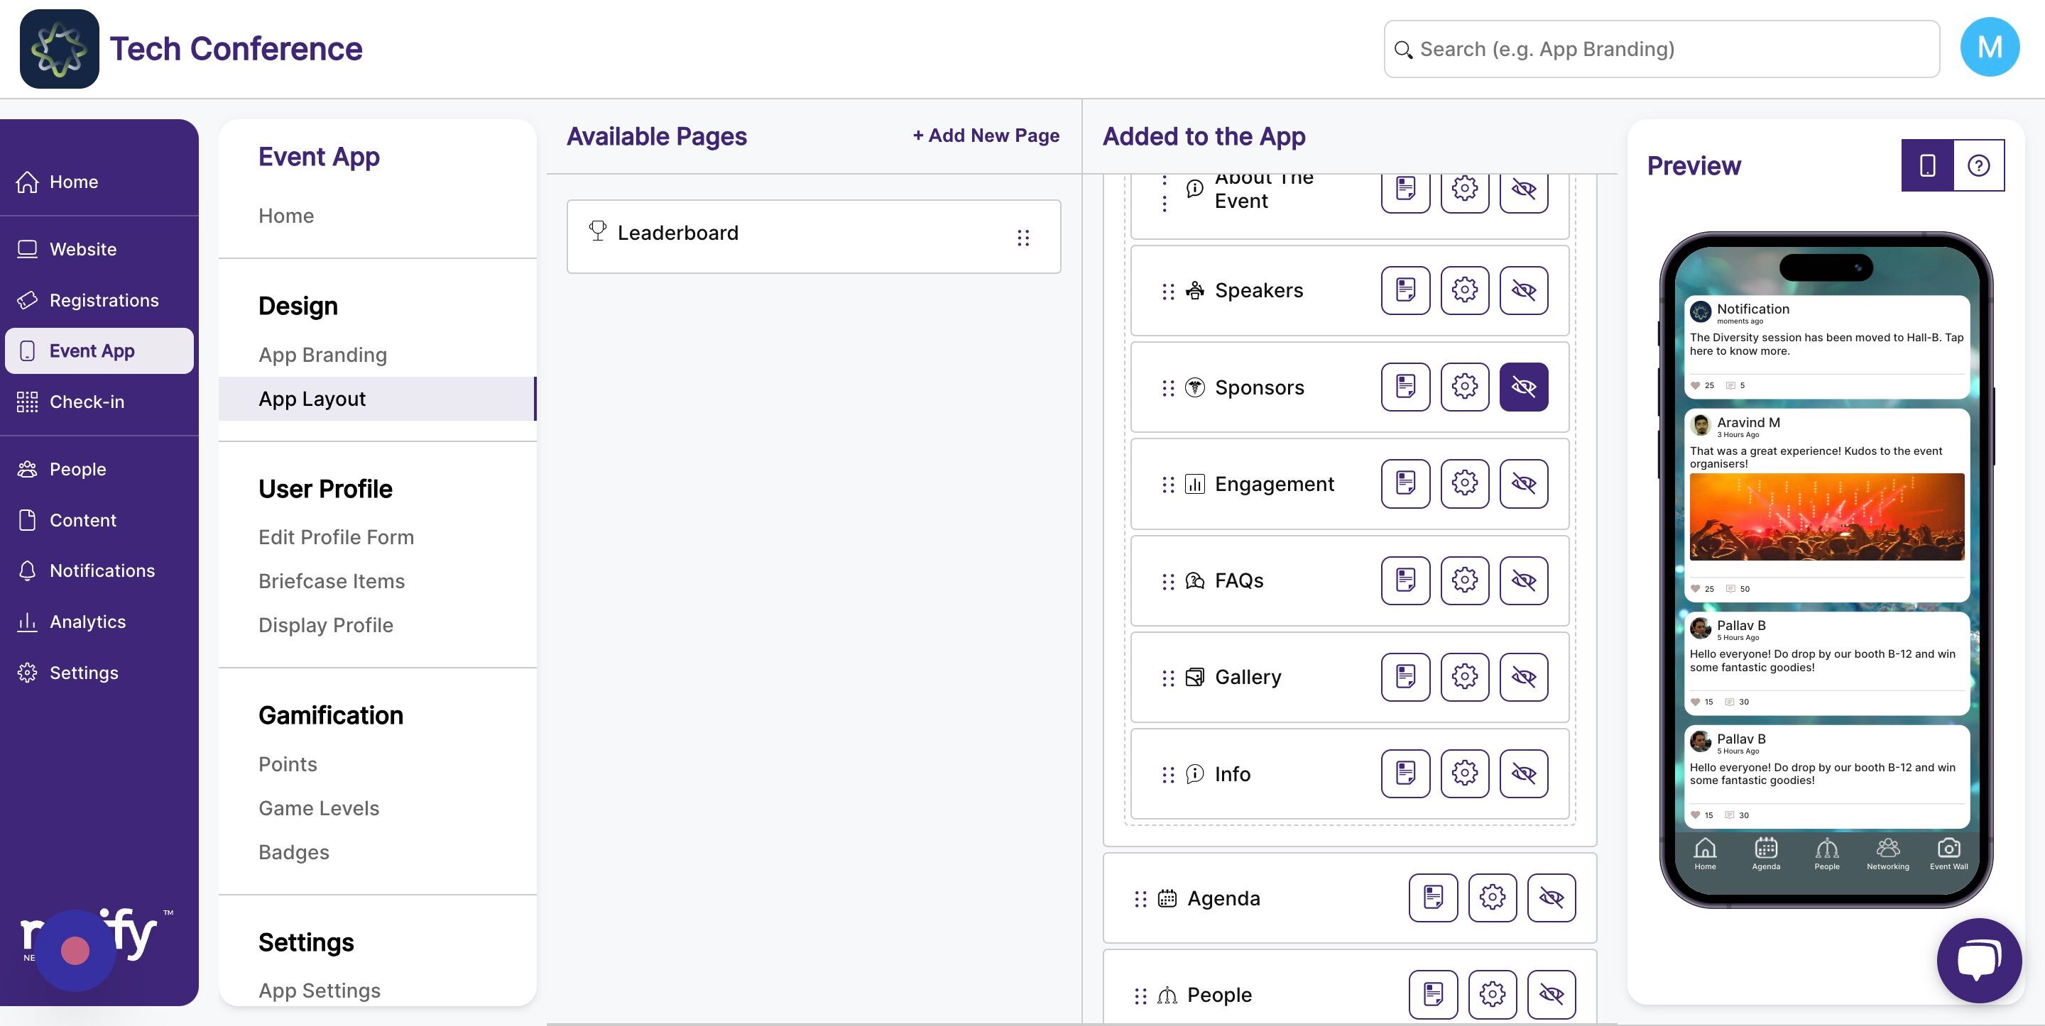Open App Branding in Design section
This screenshot has height=1026, width=2045.
pyautogui.click(x=322, y=355)
